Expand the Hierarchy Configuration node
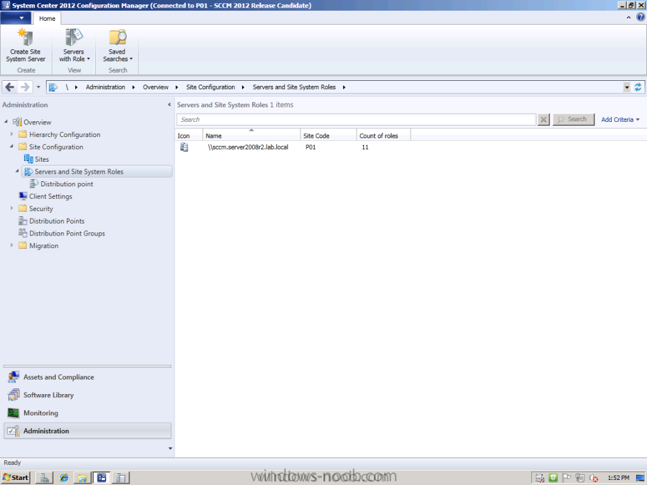This screenshot has width=647, height=485. coord(11,134)
